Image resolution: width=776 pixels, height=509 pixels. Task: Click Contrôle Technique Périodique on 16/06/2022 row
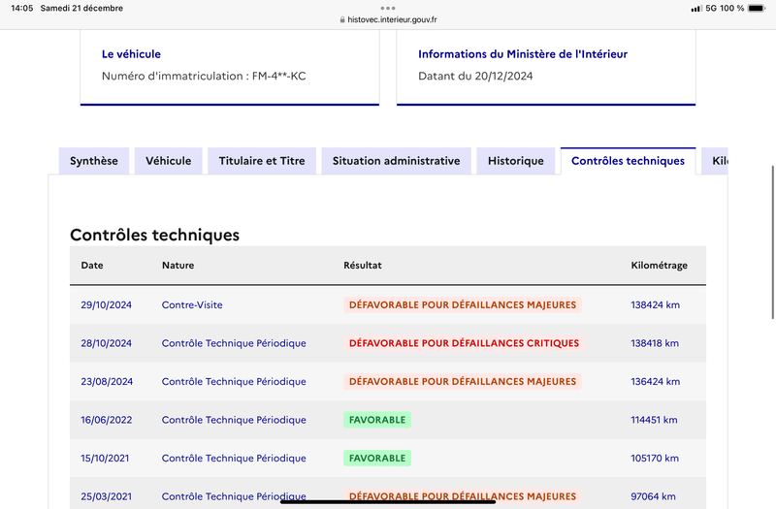coord(234,420)
